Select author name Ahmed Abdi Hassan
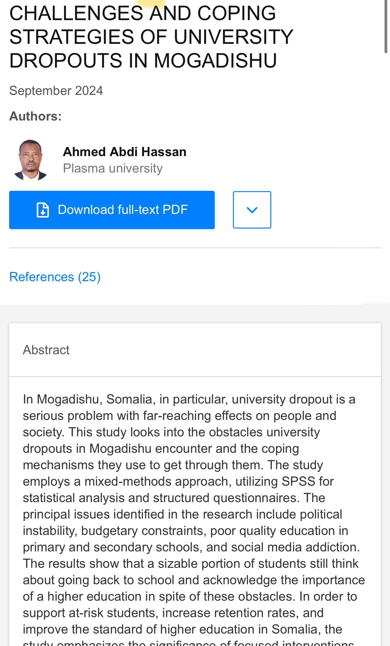The height and width of the screenshot is (646, 390). [124, 152]
